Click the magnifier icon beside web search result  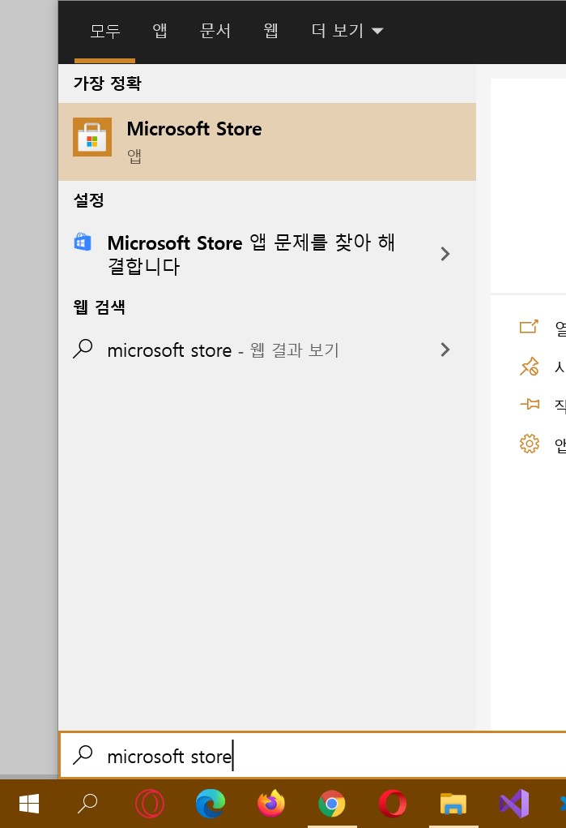tap(83, 349)
